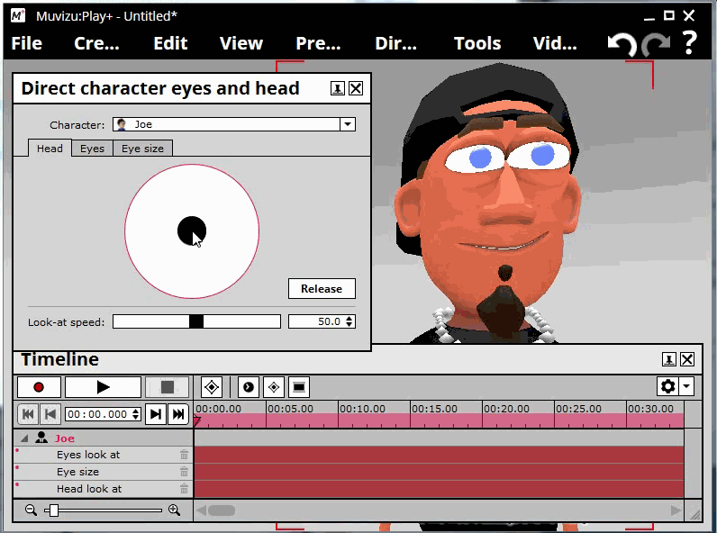Close the Timeline panel
717x533 pixels.
pyautogui.click(x=687, y=359)
